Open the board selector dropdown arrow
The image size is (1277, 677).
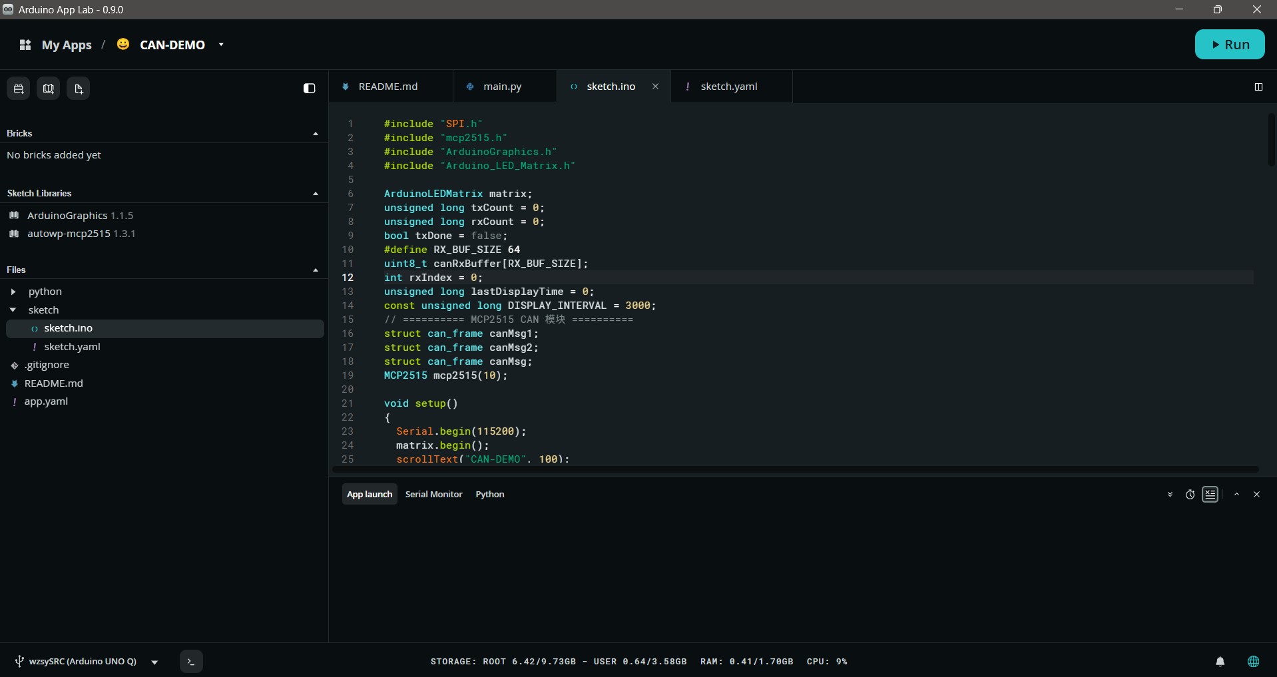tap(154, 662)
